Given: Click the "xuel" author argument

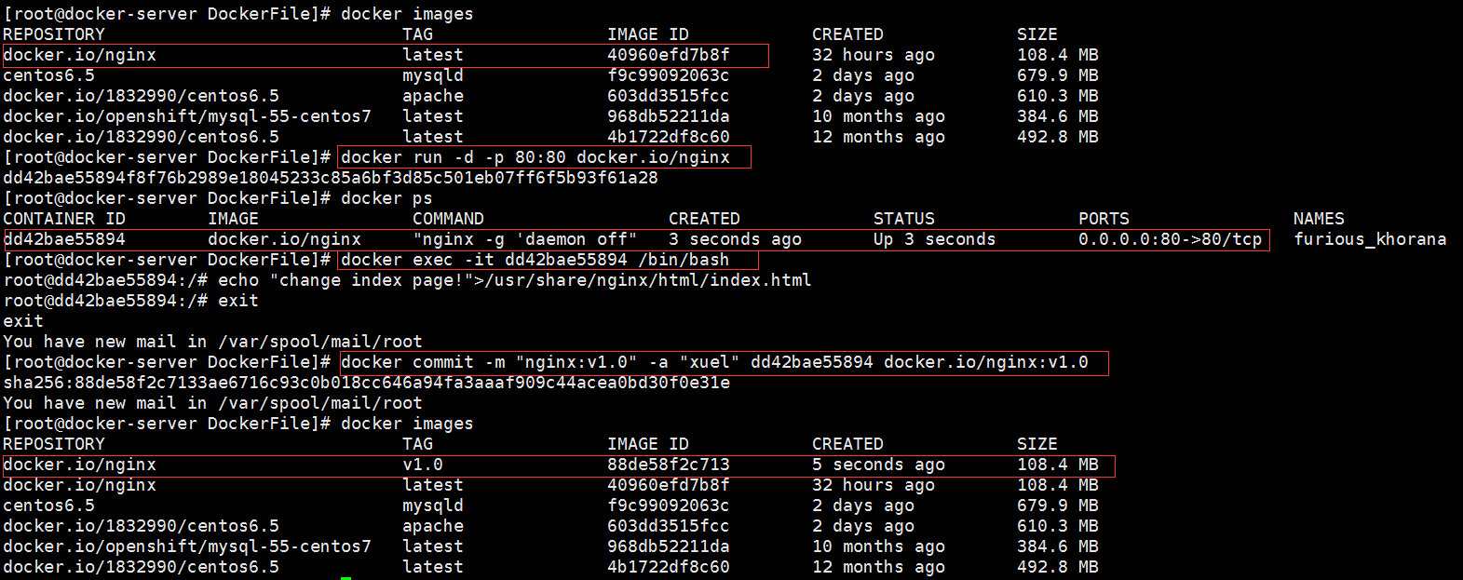Looking at the screenshot, I should [710, 362].
